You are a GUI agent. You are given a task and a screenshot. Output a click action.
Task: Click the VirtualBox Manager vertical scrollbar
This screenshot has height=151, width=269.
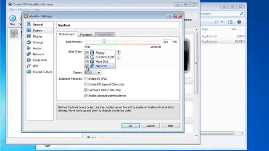196,62
